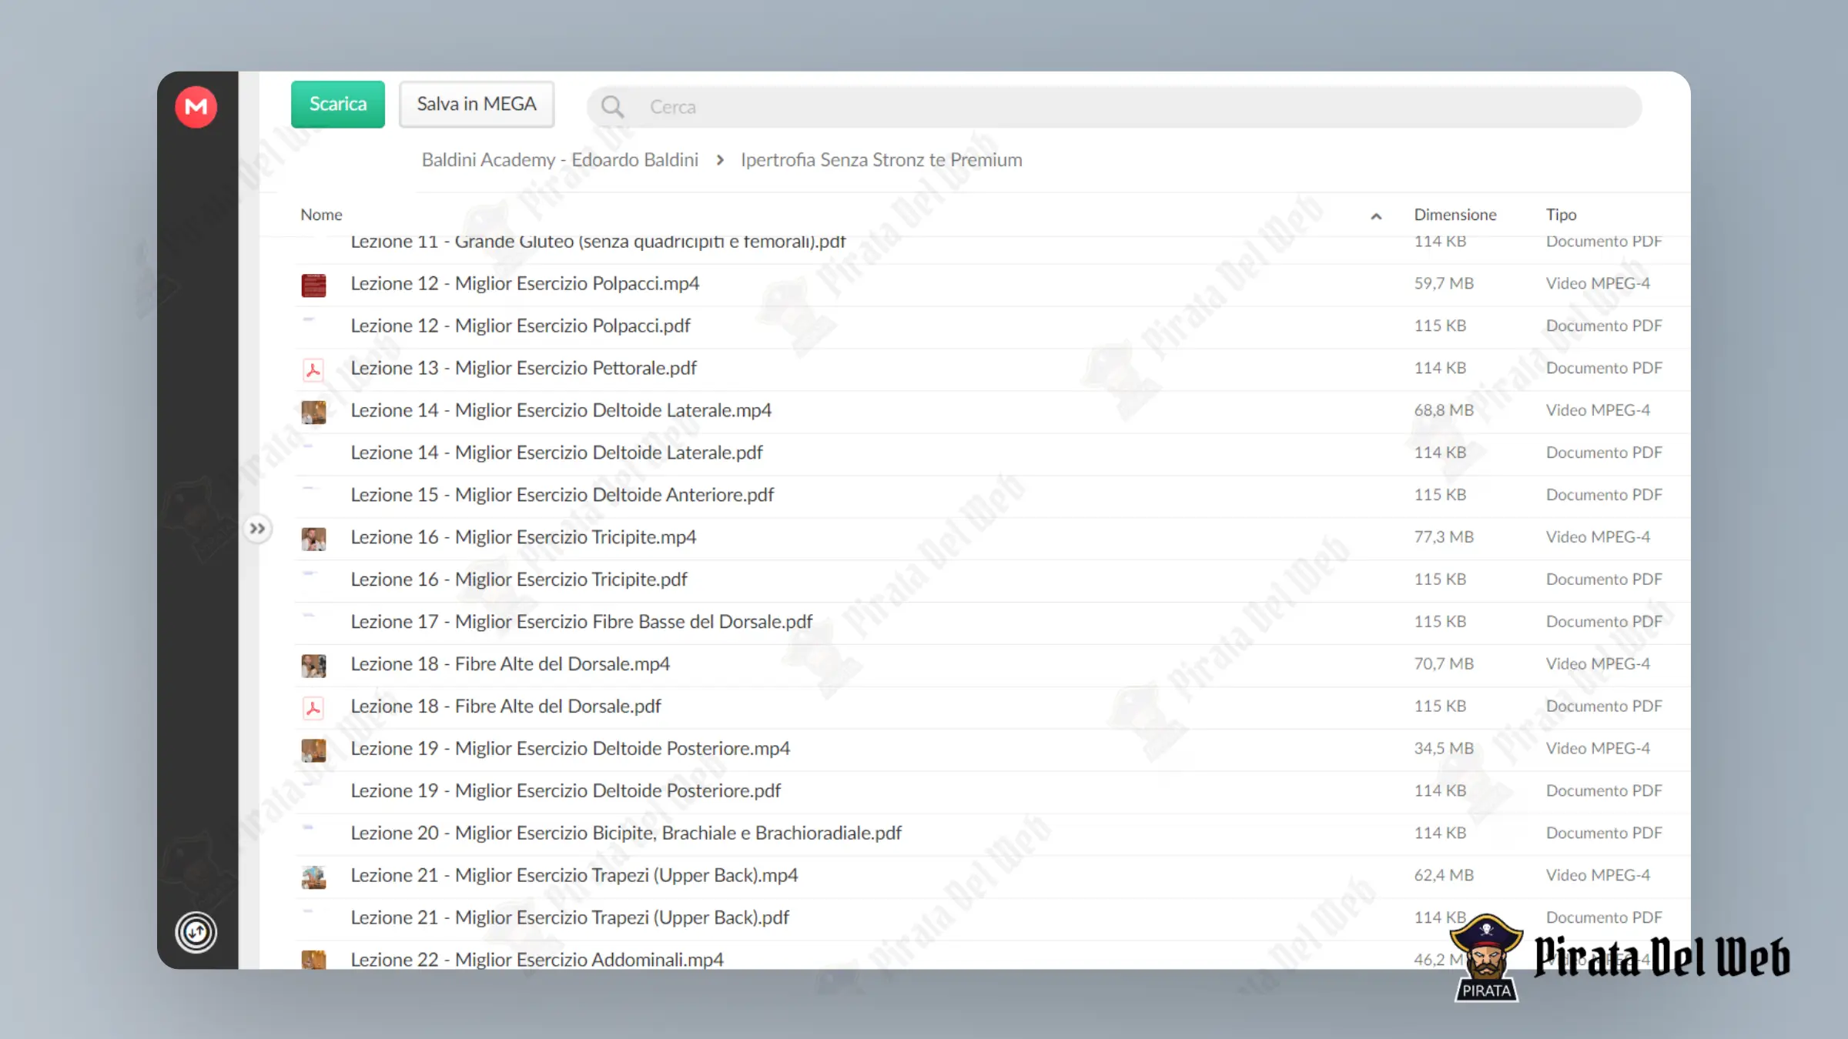Click the Salva in MEGA button
Image resolution: width=1848 pixels, height=1039 pixels.
click(477, 104)
